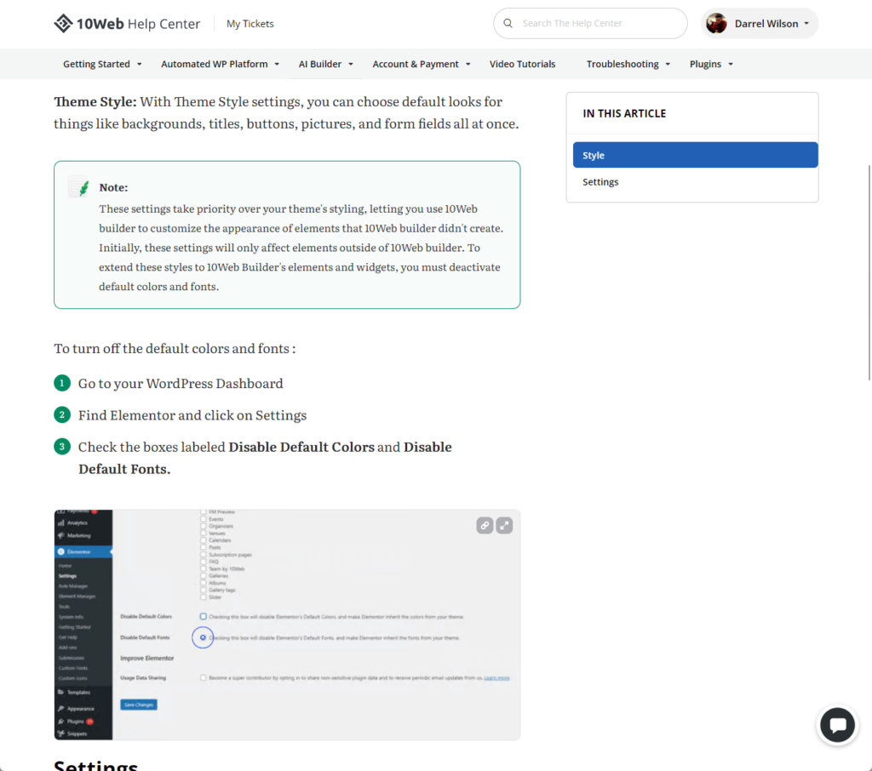The height and width of the screenshot is (771, 872).
Task: Click the 'Note:' label
Action: (x=113, y=187)
